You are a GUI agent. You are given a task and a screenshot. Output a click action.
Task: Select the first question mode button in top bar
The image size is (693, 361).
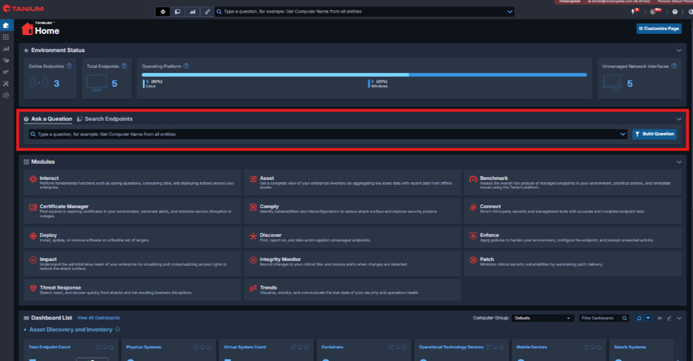pyautogui.click(x=163, y=11)
